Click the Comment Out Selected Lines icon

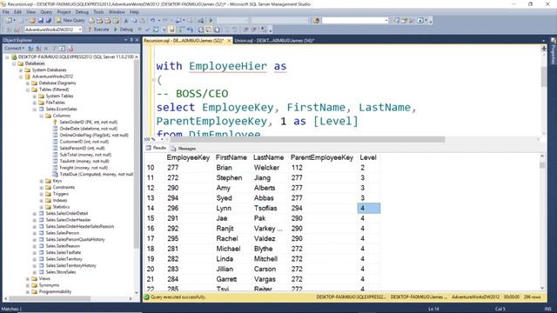[228, 30]
